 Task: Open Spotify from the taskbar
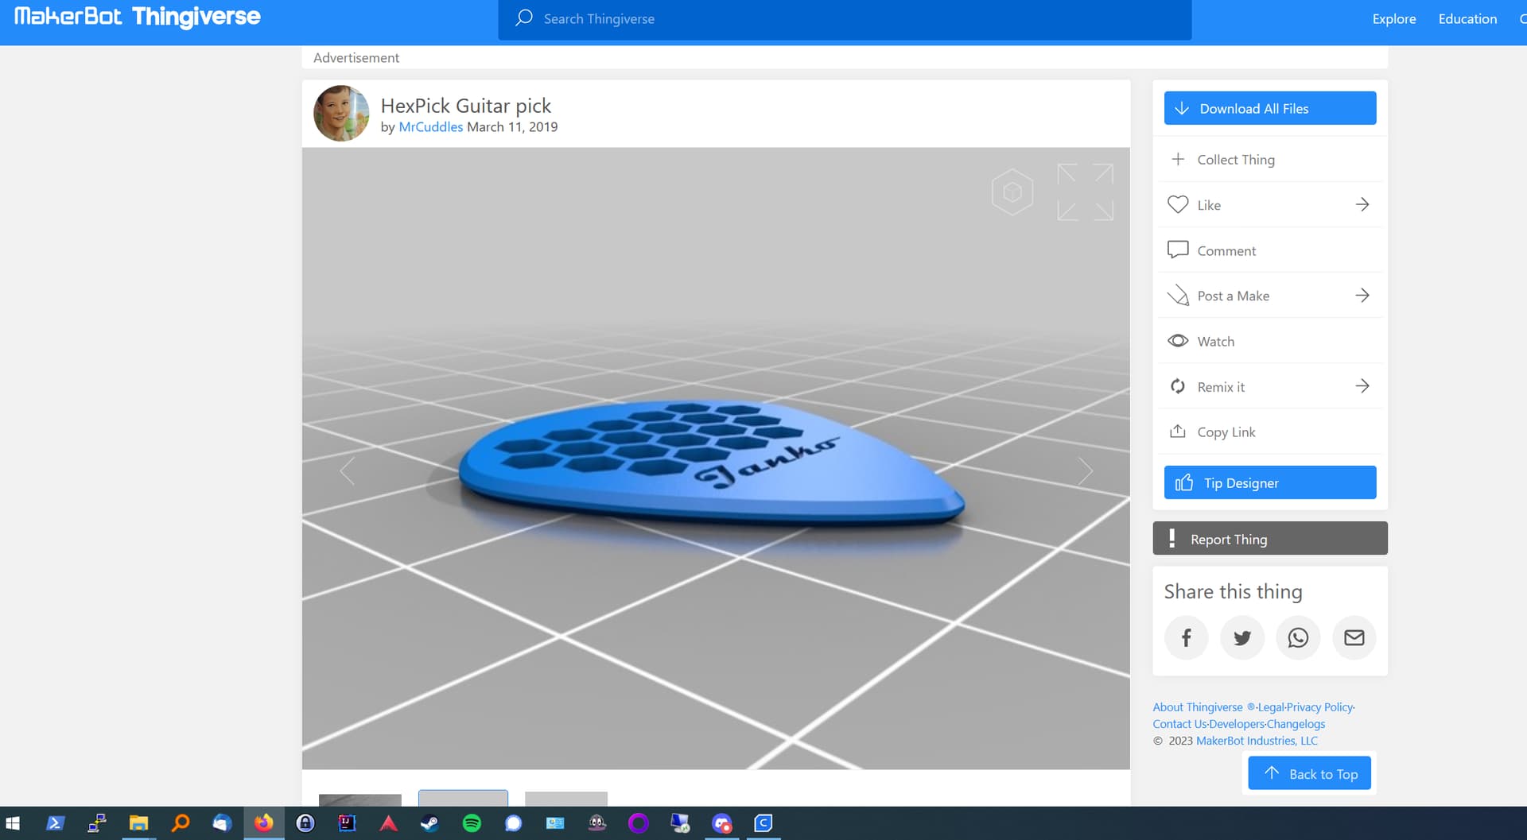tap(472, 823)
